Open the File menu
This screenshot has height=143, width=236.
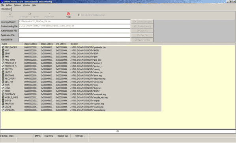[x=2, y=5]
